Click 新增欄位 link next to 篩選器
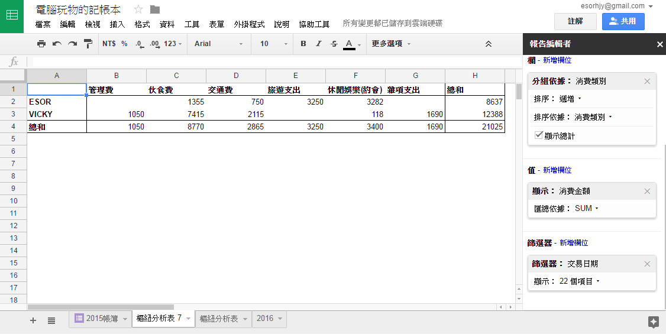 tap(574, 243)
